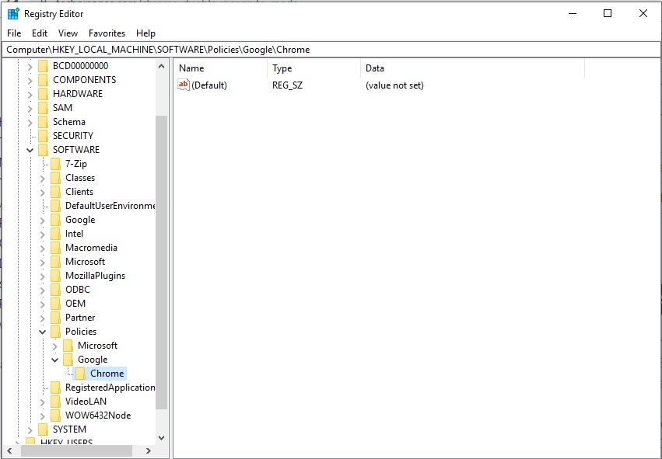Expand the Microsoft key under SOFTWARE

[42, 263]
